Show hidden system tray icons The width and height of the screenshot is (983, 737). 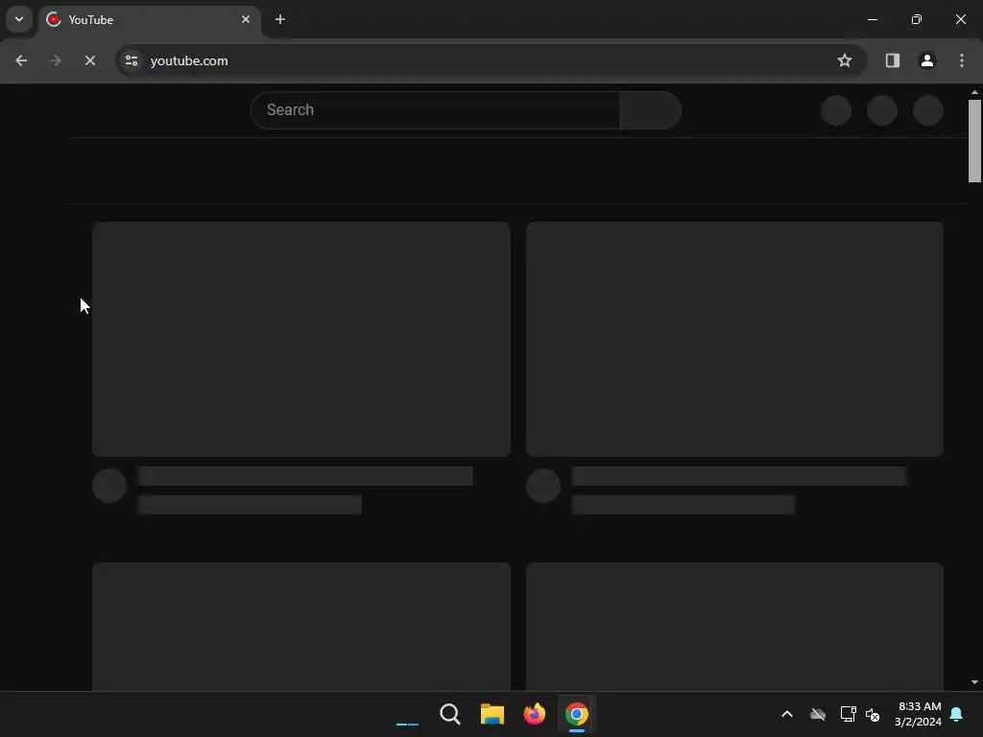point(787,714)
